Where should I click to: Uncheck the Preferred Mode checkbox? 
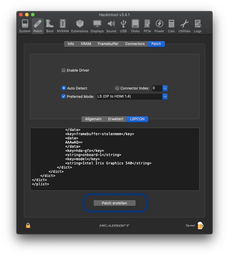click(64, 96)
